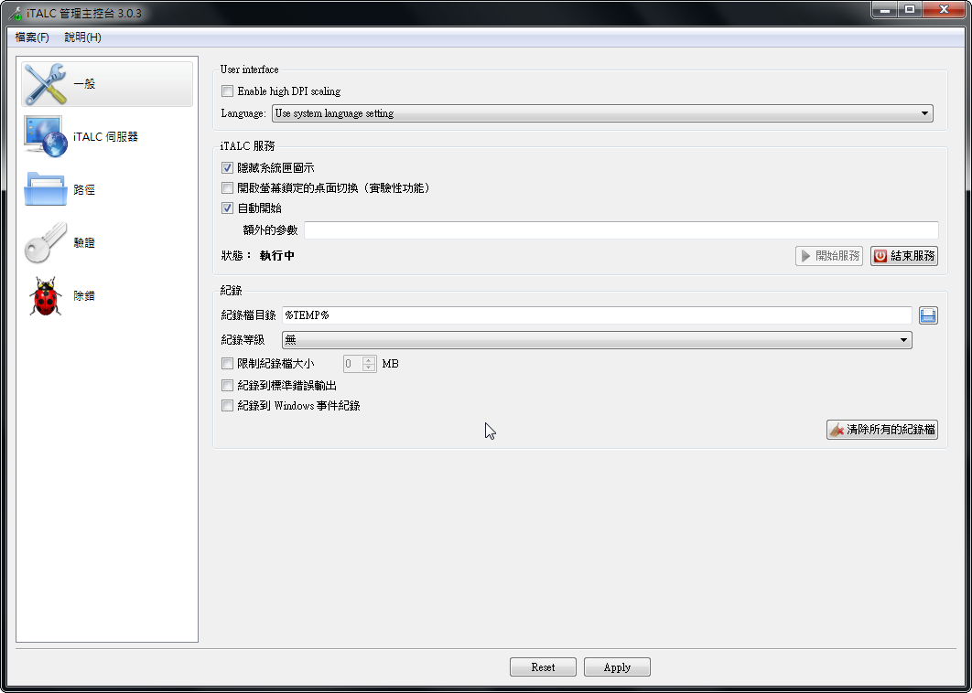Image resolution: width=972 pixels, height=693 pixels.
Task: Enable 限制紀錄檔大小 checkbox
Action: (228, 364)
